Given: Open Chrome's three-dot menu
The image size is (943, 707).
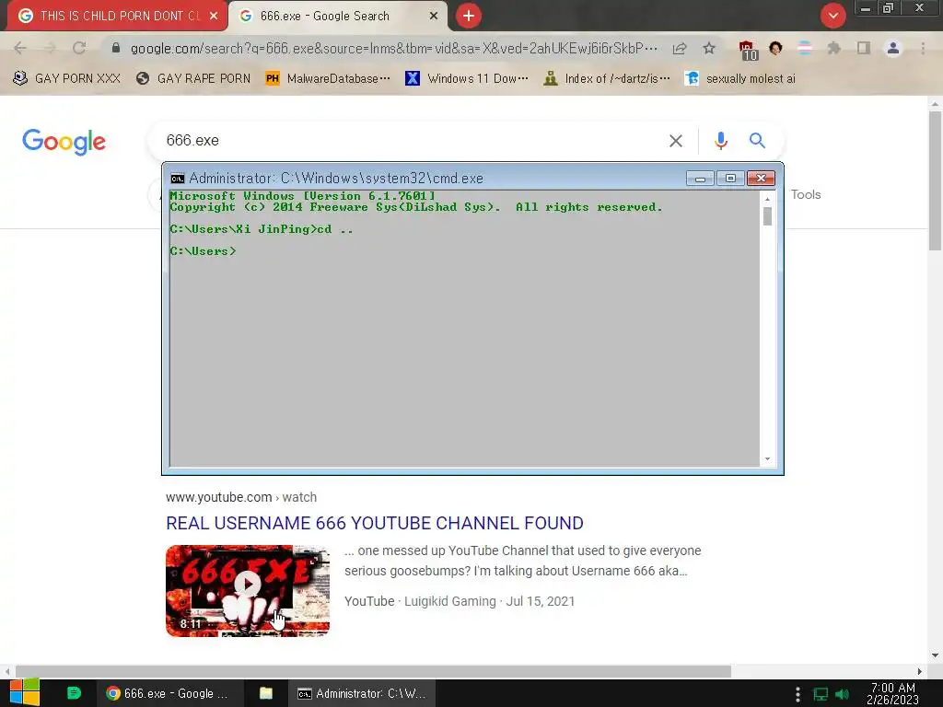Looking at the screenshot, I should tap(923, 48).
